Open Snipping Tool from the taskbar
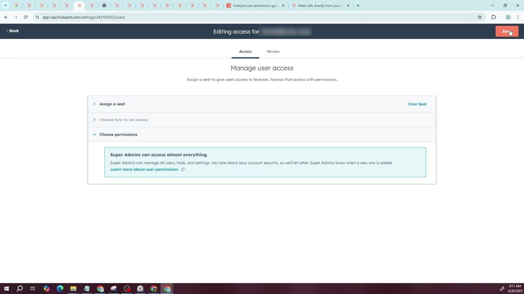 click(113, 289)
